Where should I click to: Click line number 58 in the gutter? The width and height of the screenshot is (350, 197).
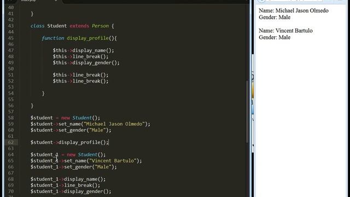click(11, 118)
